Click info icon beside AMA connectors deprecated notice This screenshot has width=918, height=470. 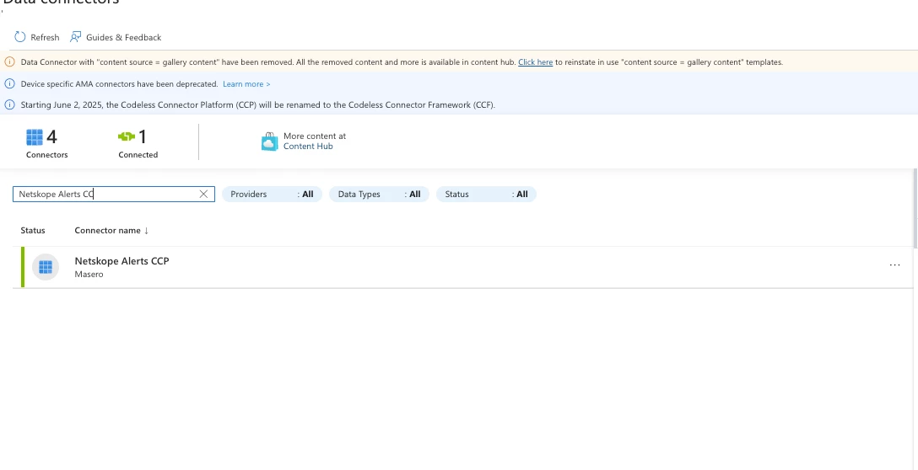tap(9, 83)
